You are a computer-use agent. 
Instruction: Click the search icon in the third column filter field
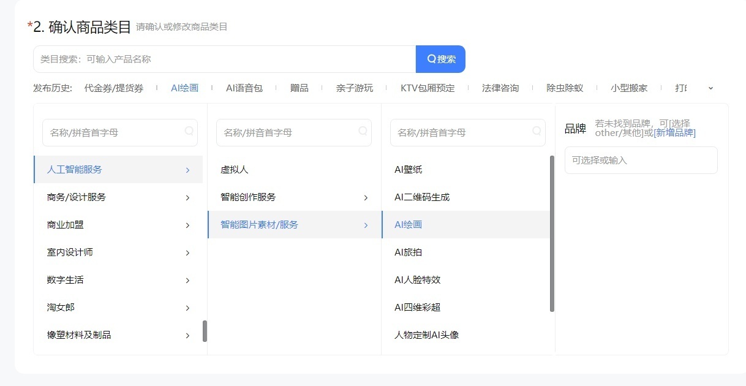[537, 132]
